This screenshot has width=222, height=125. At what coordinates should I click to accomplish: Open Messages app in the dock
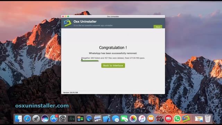coord(116,118)
